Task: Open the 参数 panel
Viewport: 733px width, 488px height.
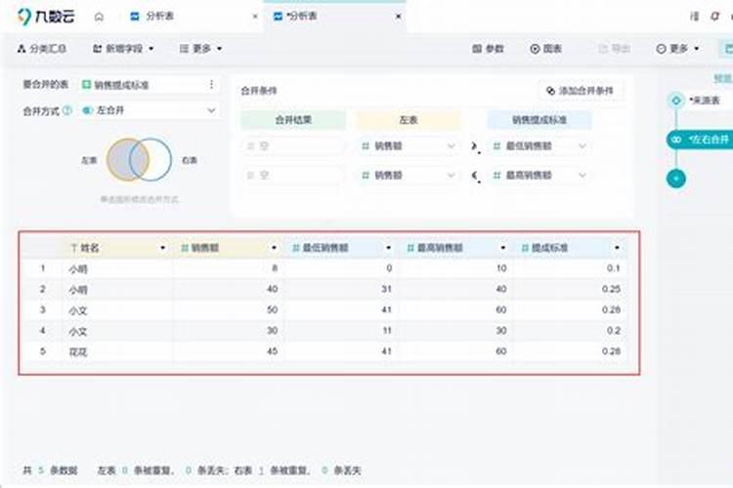Action: pyautogui.click(x=488, y=49)
